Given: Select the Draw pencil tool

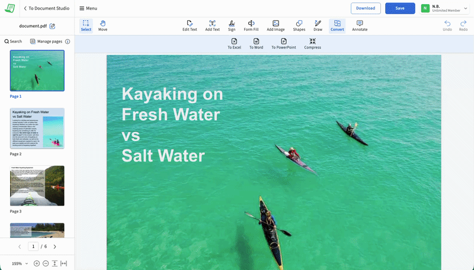Looking at the screenshot, I should [318, 25].
